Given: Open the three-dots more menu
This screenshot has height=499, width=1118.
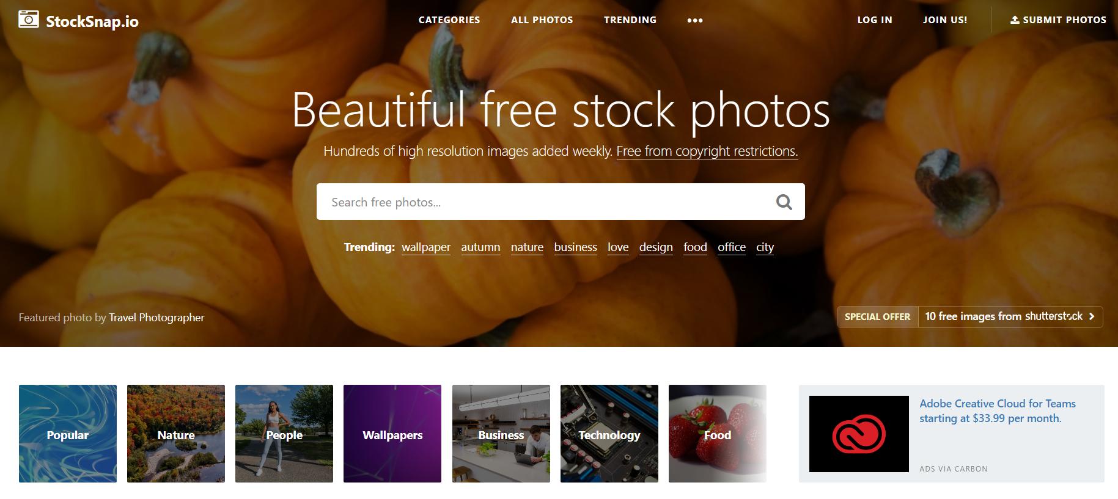Looking at the screenshot, I should coord(694,20).
